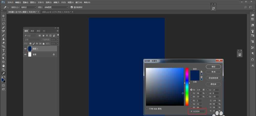Select the Horizontal Type tool
This screenshot has height=116, width=256.
click(x=3, y=50)
